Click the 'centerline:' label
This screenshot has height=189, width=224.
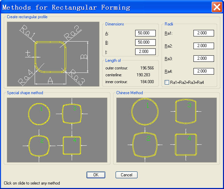pyautogui.click(x=114, y=75)
